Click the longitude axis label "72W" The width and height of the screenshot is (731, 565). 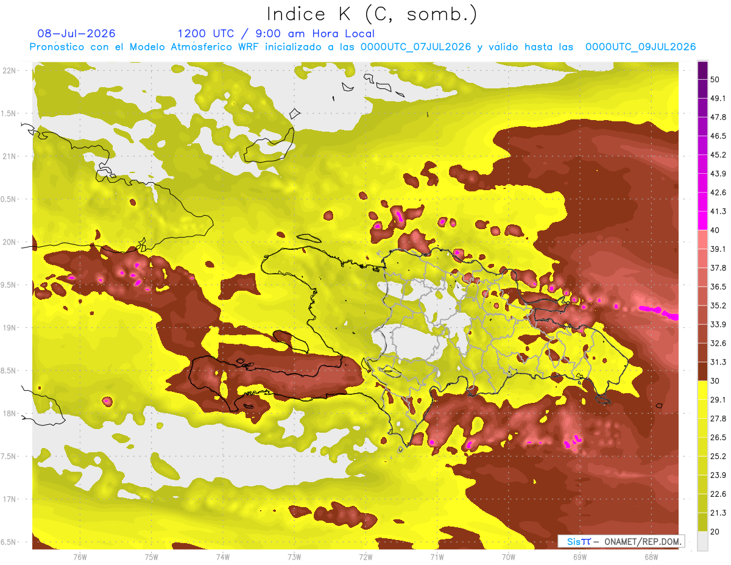tap(365, 556)
